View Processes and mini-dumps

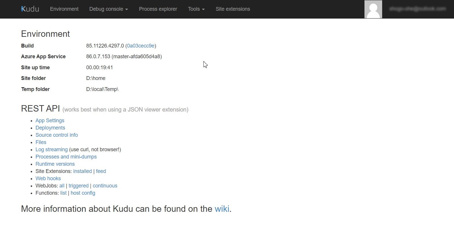coord(66,156)
